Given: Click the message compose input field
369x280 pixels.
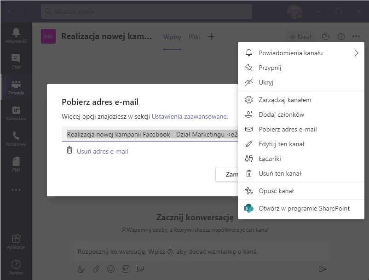Looking at the screenshot, I should (x=184, y=251).
